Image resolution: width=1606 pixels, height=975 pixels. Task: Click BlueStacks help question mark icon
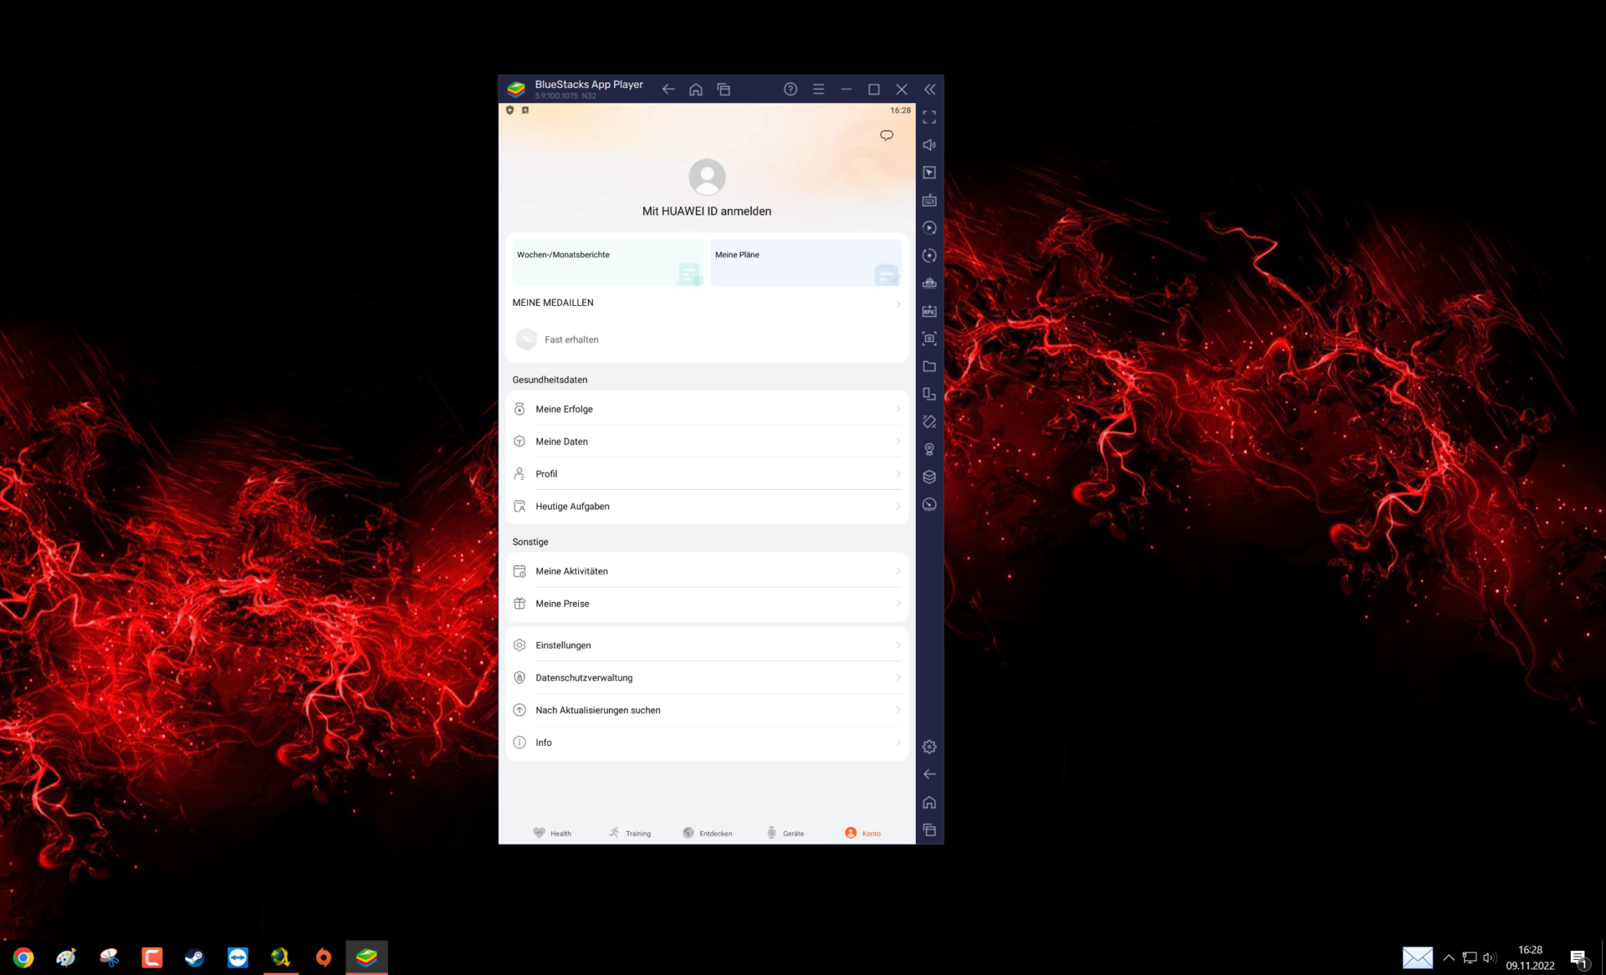click(790, 89)
